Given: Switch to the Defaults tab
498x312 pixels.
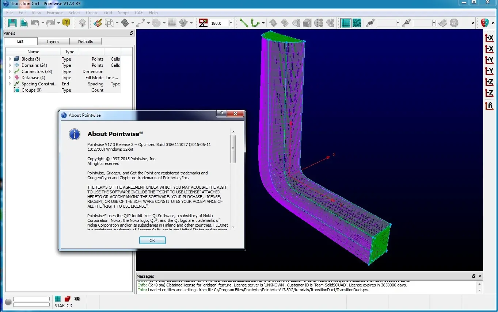Looking at the screenshot, I should 85,42.
